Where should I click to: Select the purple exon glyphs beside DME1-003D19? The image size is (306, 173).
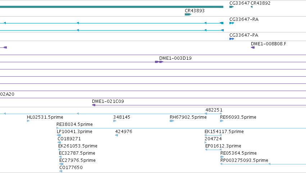(159, 62)
